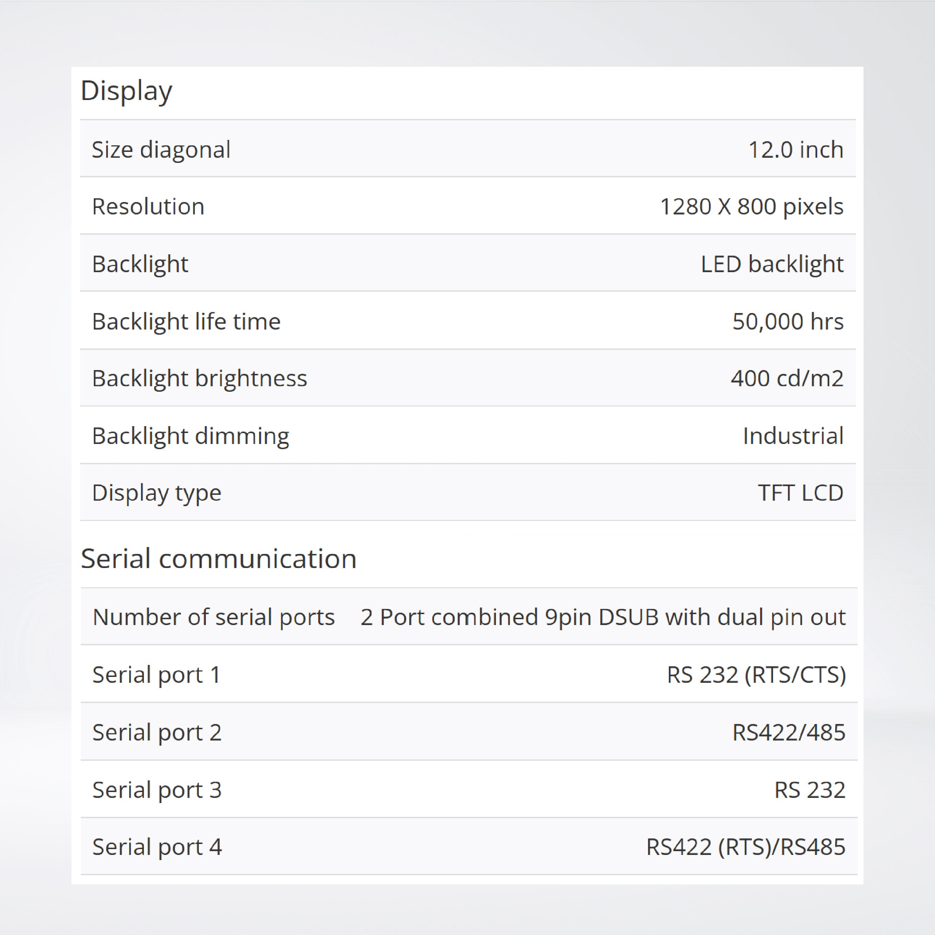Click the LED backlight value
Screen dimensions: 935x935
click(x=771, y=264)
